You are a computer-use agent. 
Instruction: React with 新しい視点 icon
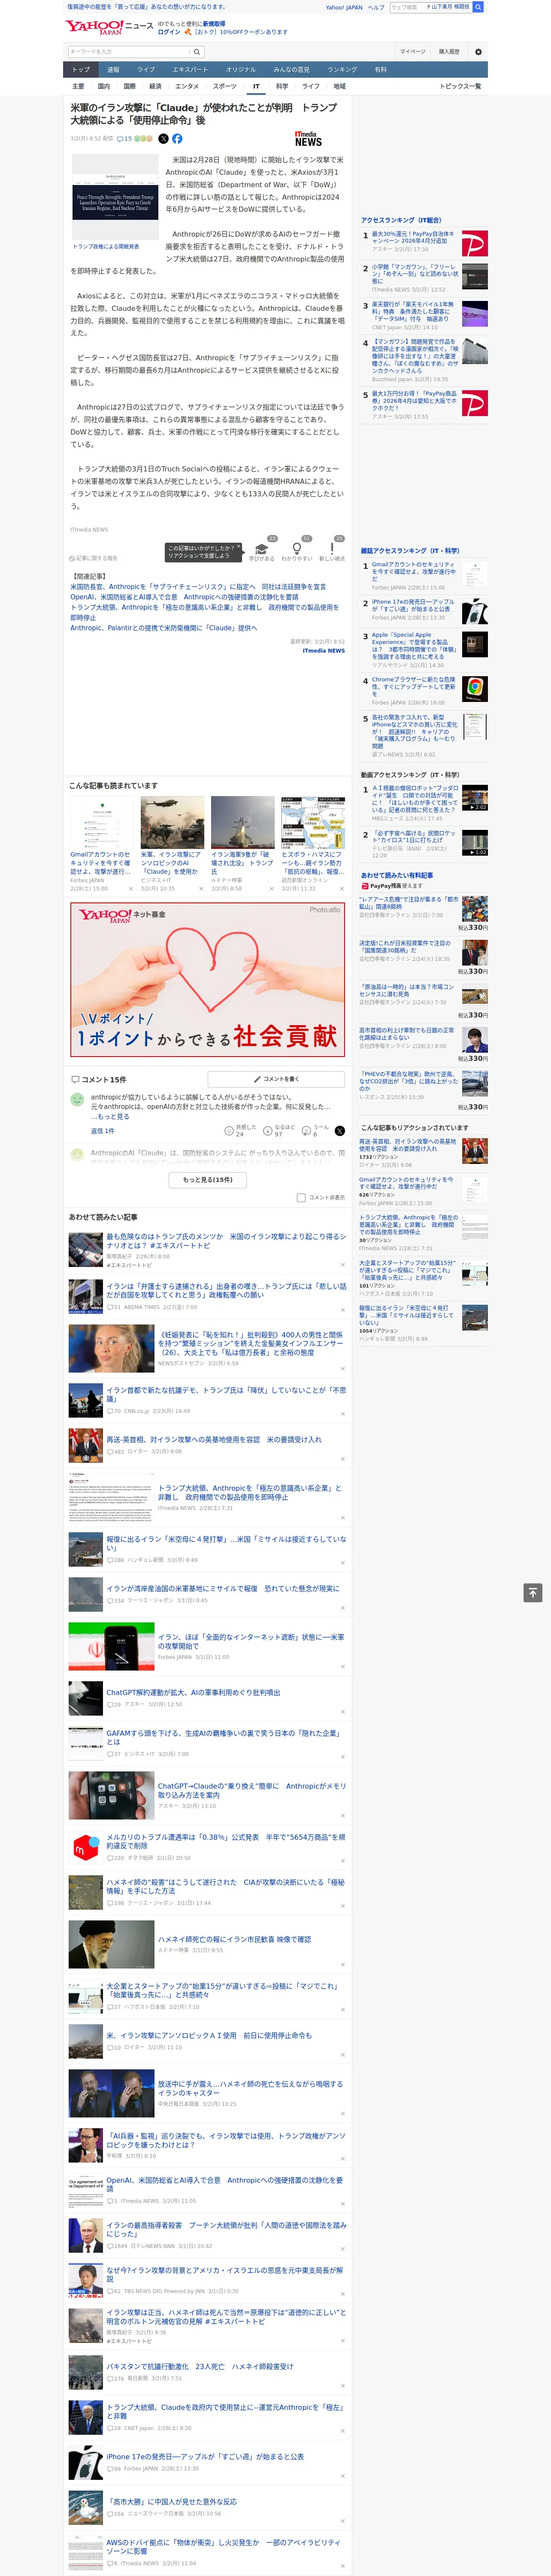[332, 549]
